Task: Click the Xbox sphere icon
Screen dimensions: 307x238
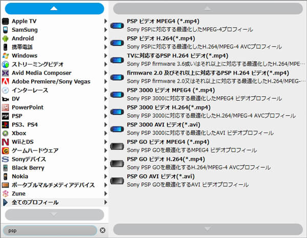Action: [x=6, y=133]
